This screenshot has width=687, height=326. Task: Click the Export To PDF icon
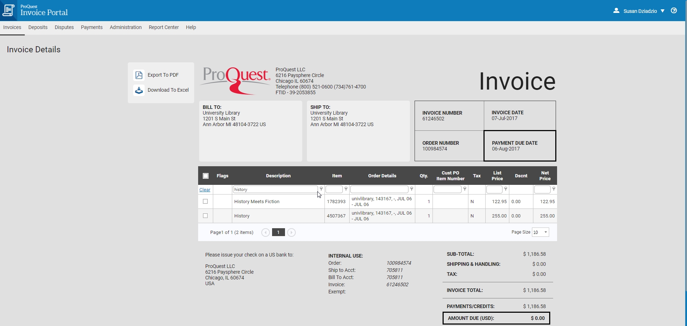(x=139, y=75)
